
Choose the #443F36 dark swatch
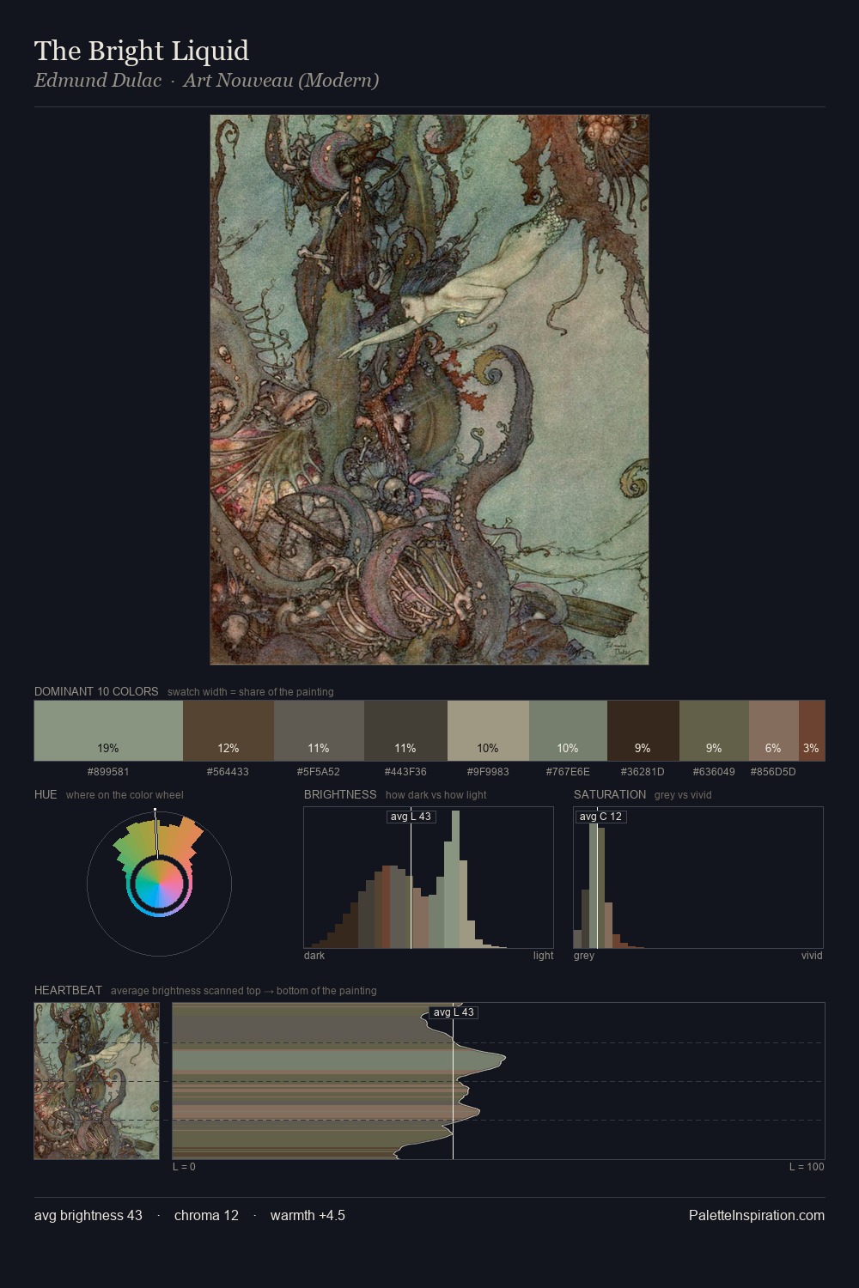[x=405, y=731]
